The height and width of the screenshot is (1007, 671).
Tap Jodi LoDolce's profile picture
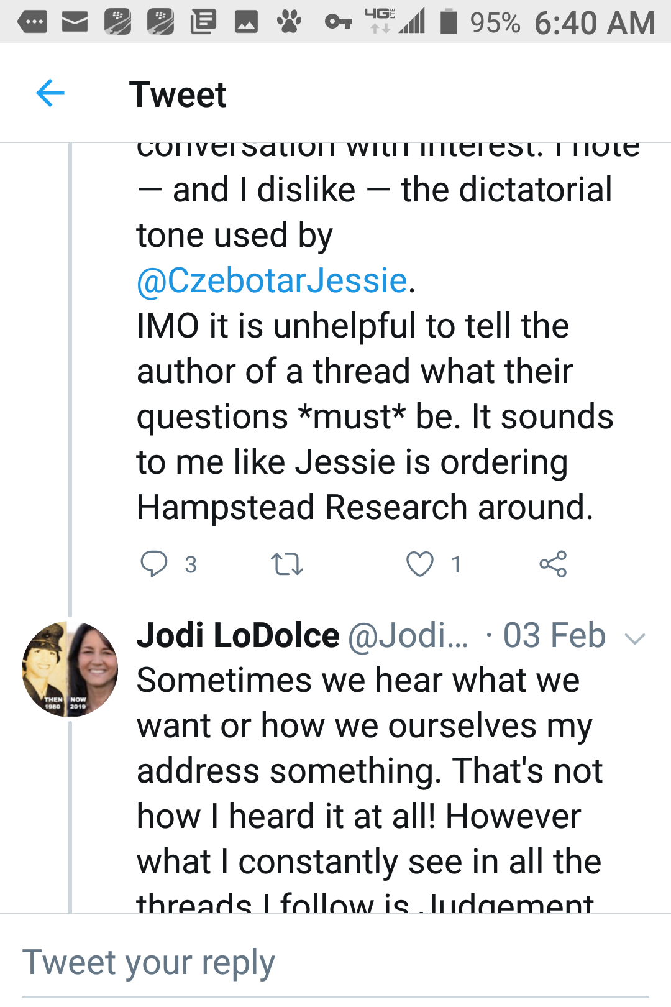(70, 669)
